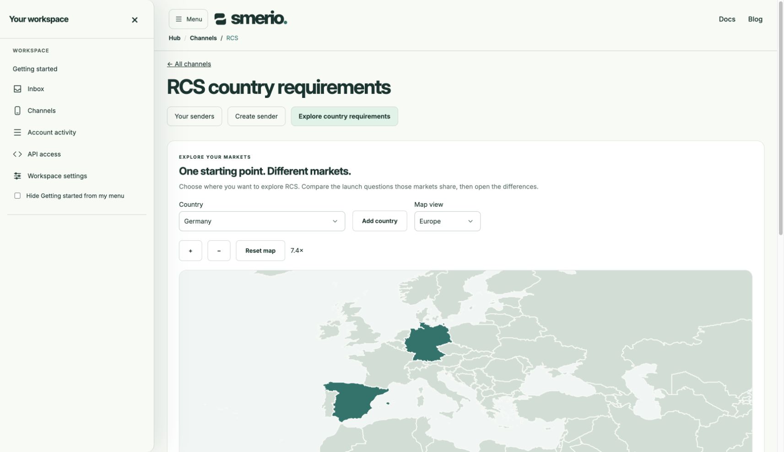Click the page vertical scrollbar
The width and height of the screenshot is (784, 452).
[x=780, y=118]
